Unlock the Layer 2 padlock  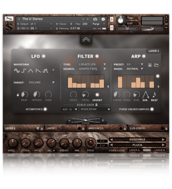[83, 128]
